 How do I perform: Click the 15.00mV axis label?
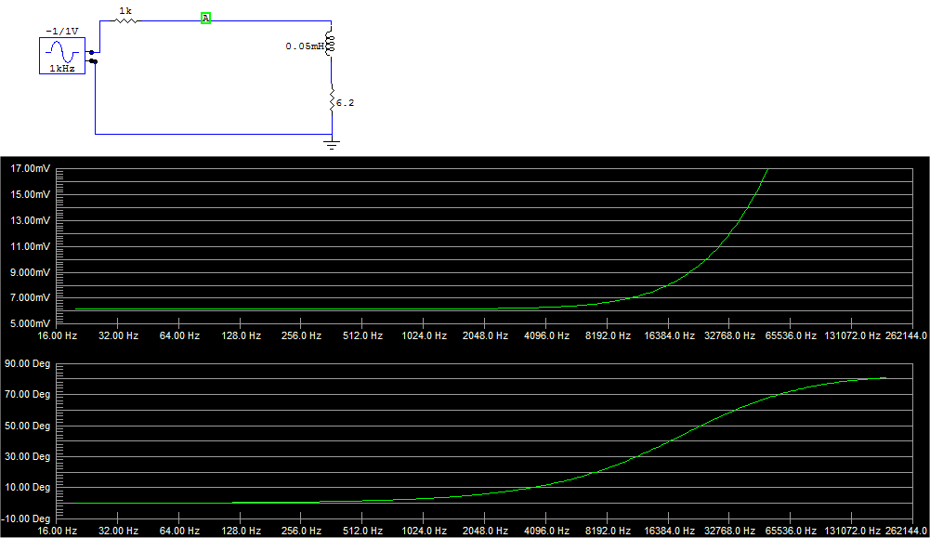tap(31, 194)
